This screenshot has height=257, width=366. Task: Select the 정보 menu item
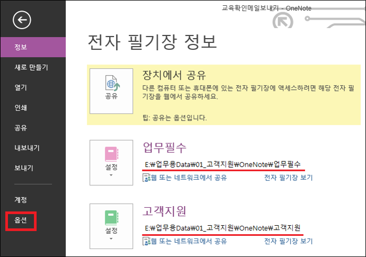(x=33, y=47)
